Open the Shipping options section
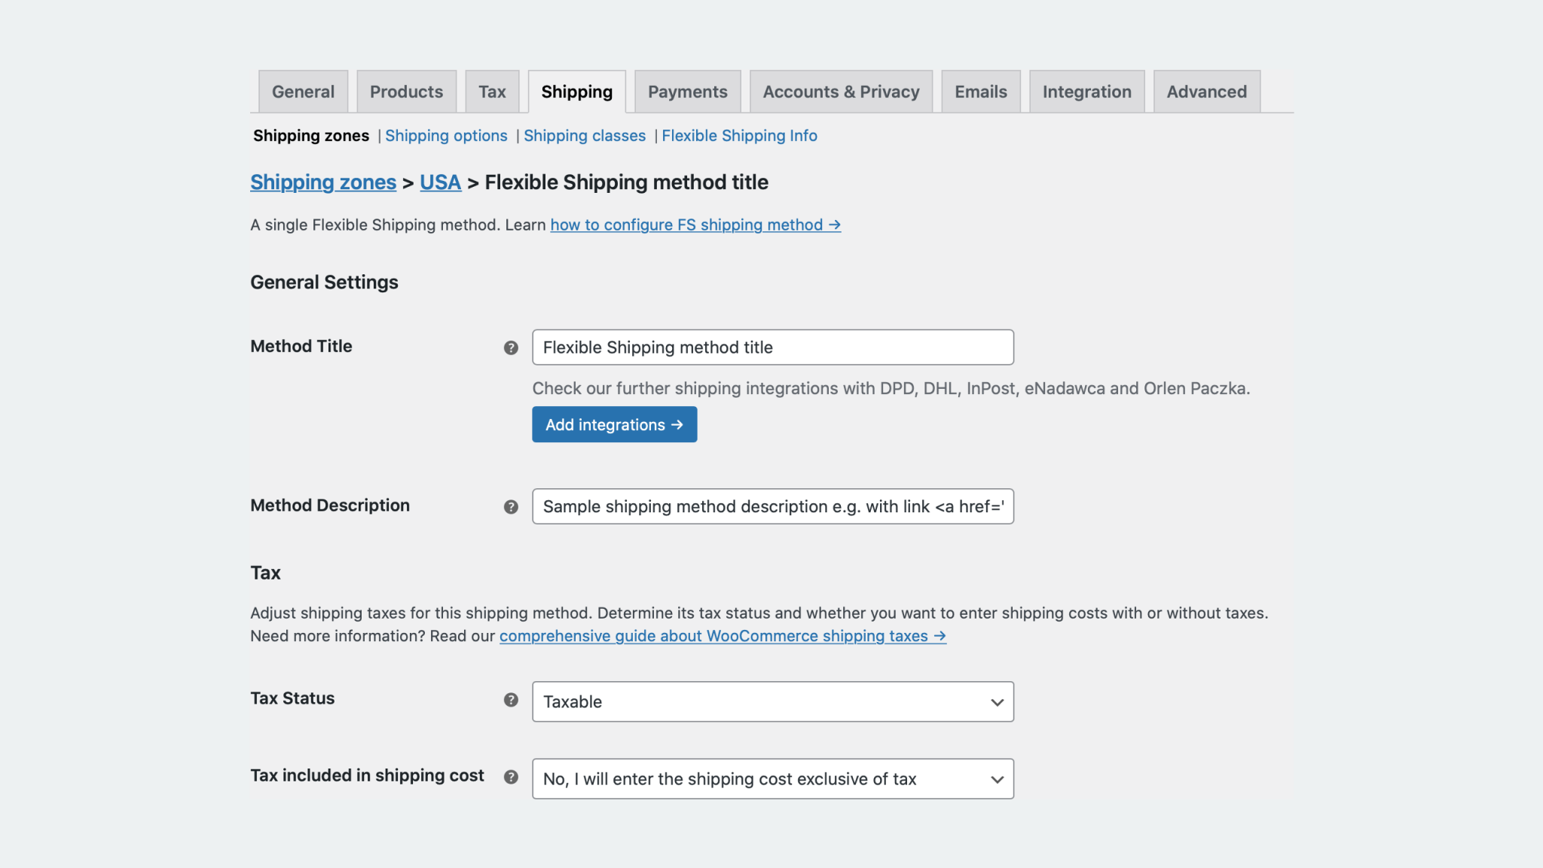Viewport: 1543px width, 868px height. tap(446, 136)
